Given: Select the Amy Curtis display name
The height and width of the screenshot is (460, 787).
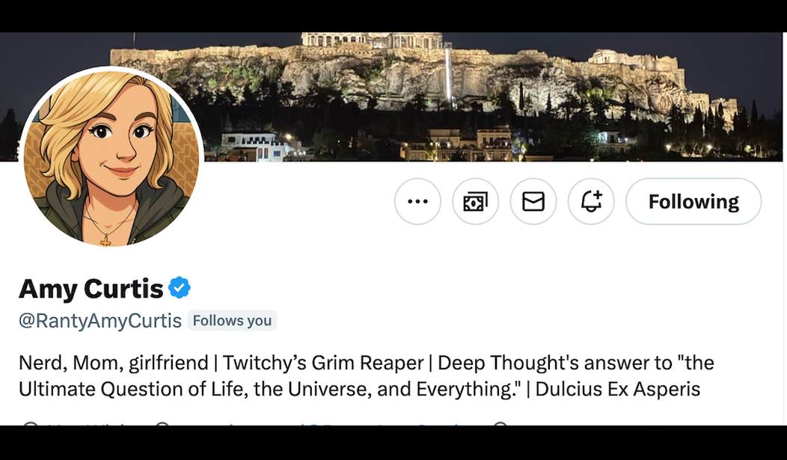Looking at the screenshot, I should 91,288.
